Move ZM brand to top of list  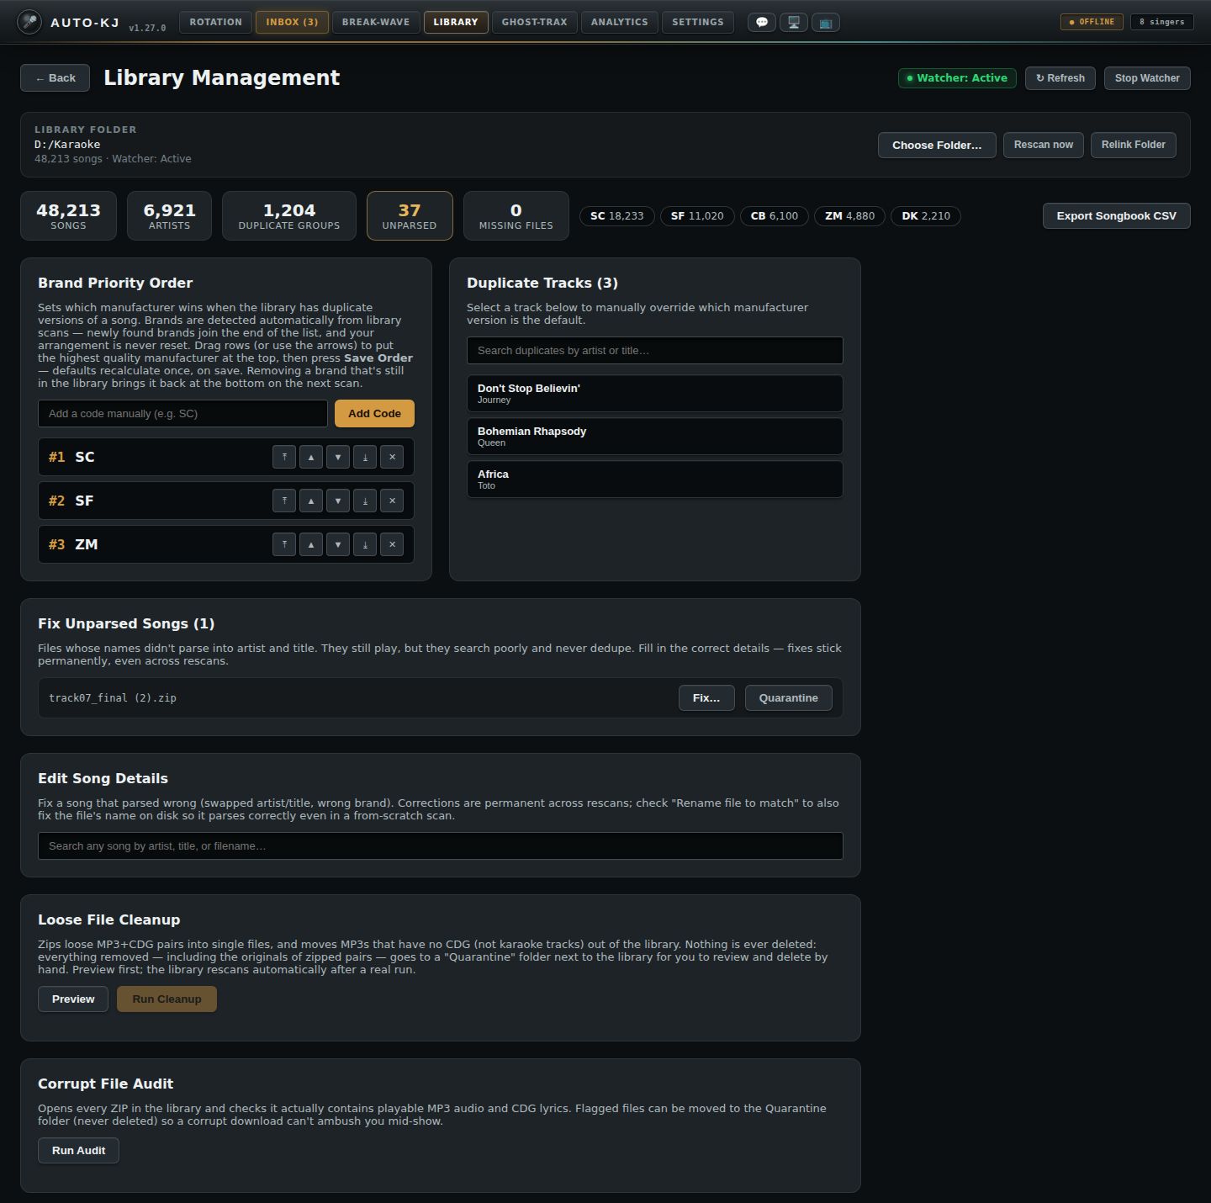click(x=284, y=544)
